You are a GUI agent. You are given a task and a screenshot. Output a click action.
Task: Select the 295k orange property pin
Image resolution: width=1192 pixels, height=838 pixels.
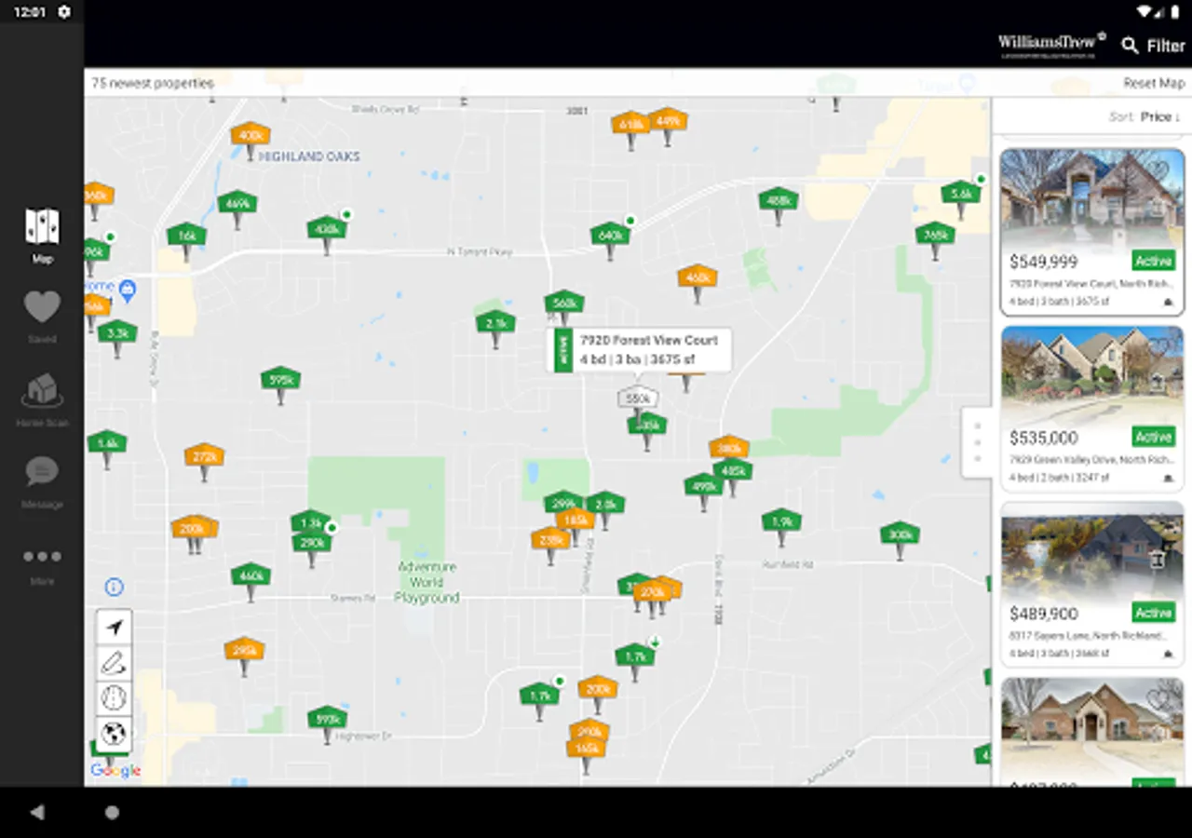click(x=244, y=650)
